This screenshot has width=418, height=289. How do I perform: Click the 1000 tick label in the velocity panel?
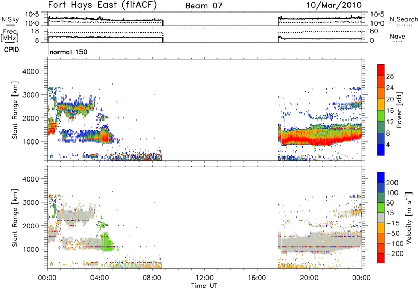31,249
